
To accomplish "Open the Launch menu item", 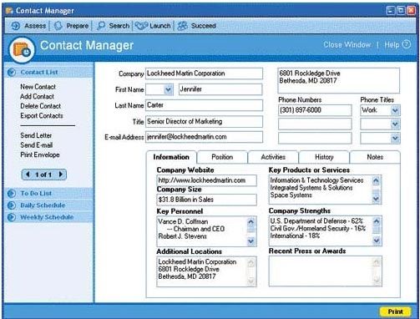I will [x=160, y=26].
